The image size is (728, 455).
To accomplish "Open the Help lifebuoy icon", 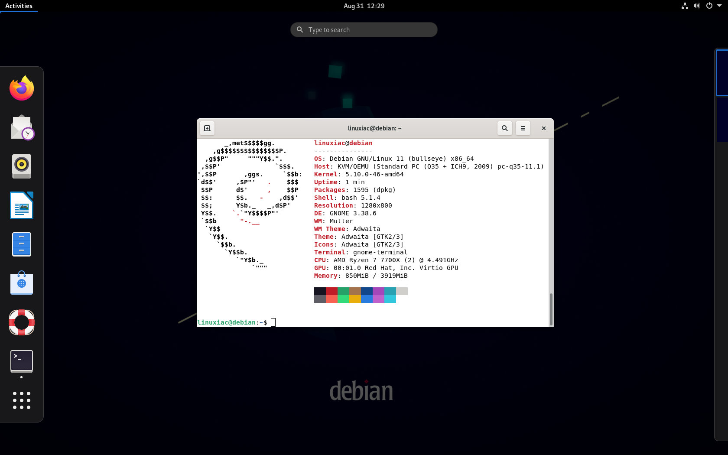I will [22, 322].
